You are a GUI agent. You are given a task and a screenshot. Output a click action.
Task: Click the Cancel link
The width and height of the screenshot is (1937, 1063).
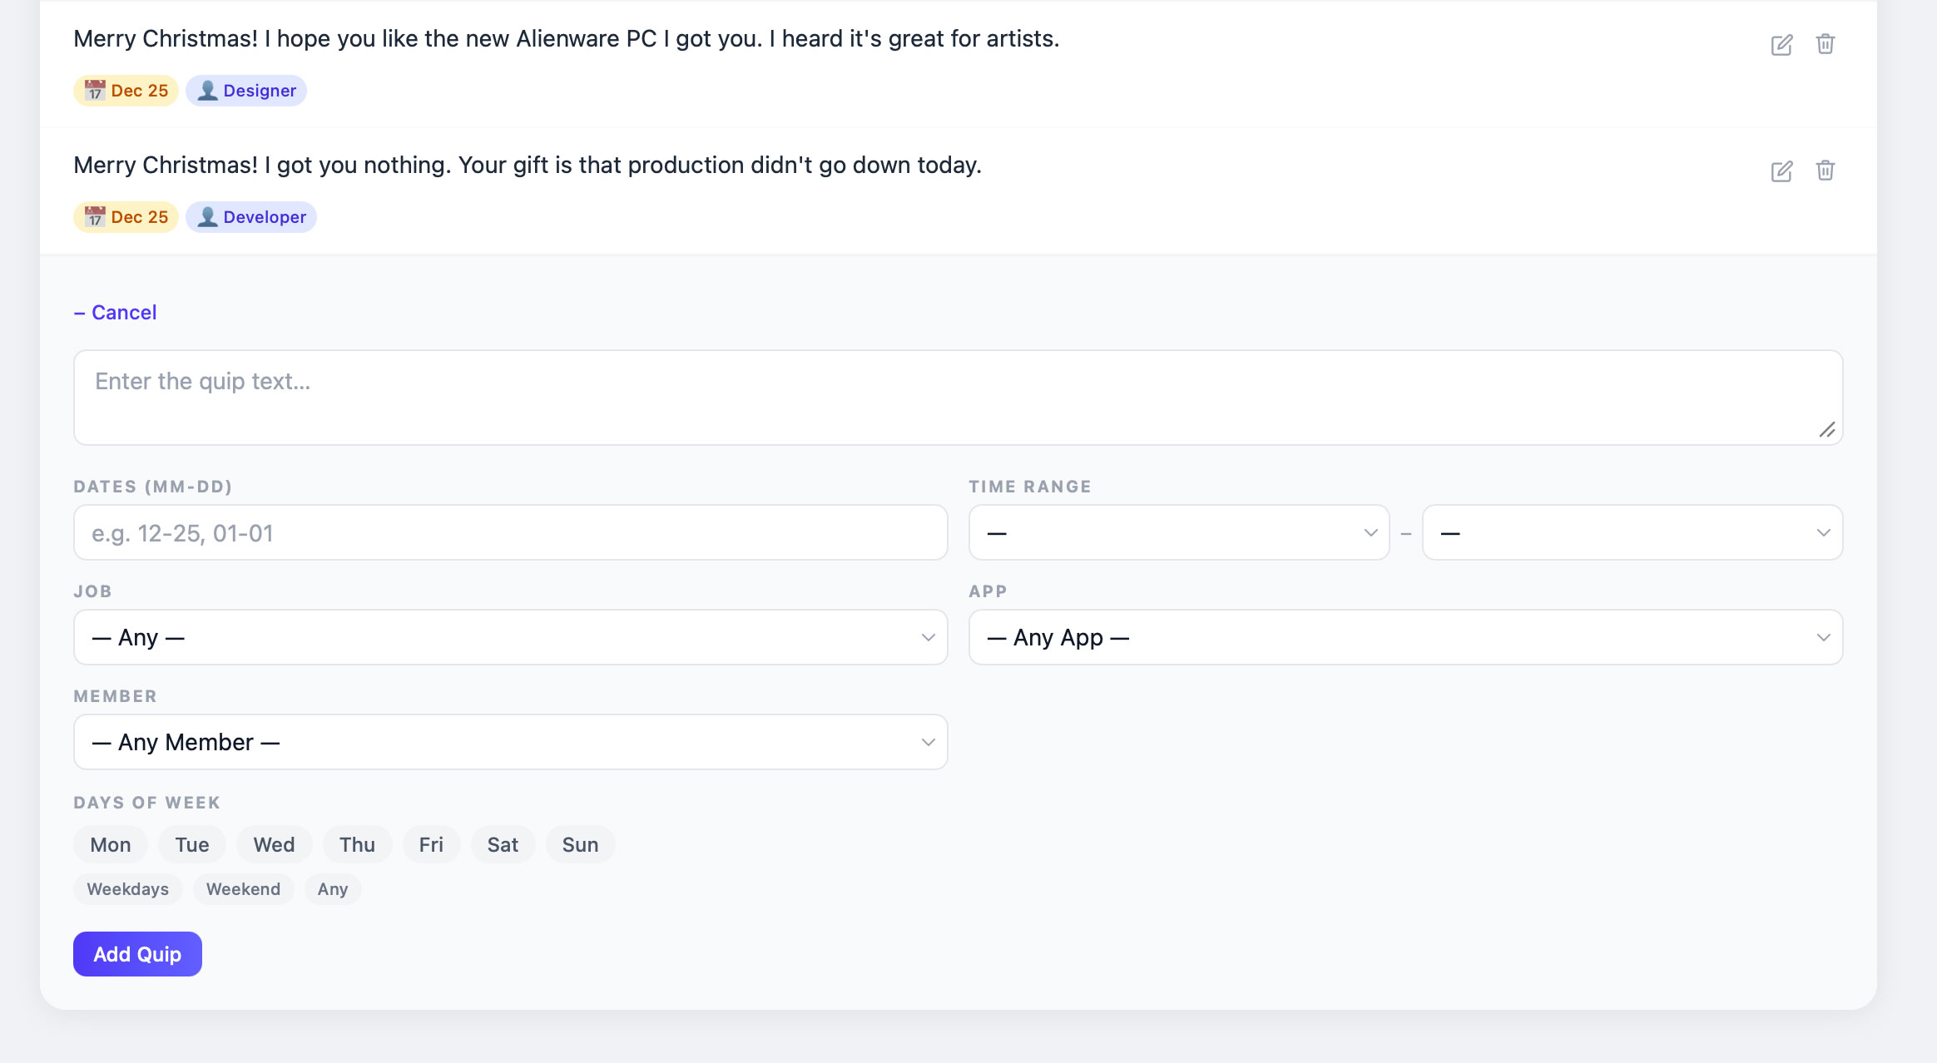click(116, 313)
